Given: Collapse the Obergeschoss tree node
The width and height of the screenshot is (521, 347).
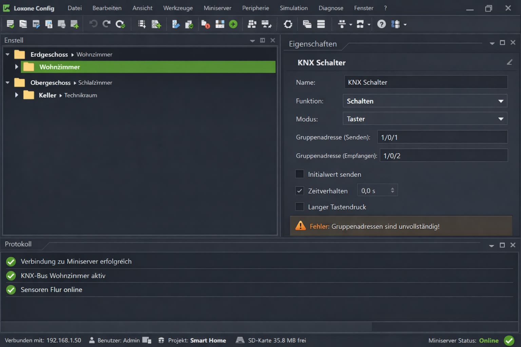Looking at the screenshot, I should coord(7,82).
